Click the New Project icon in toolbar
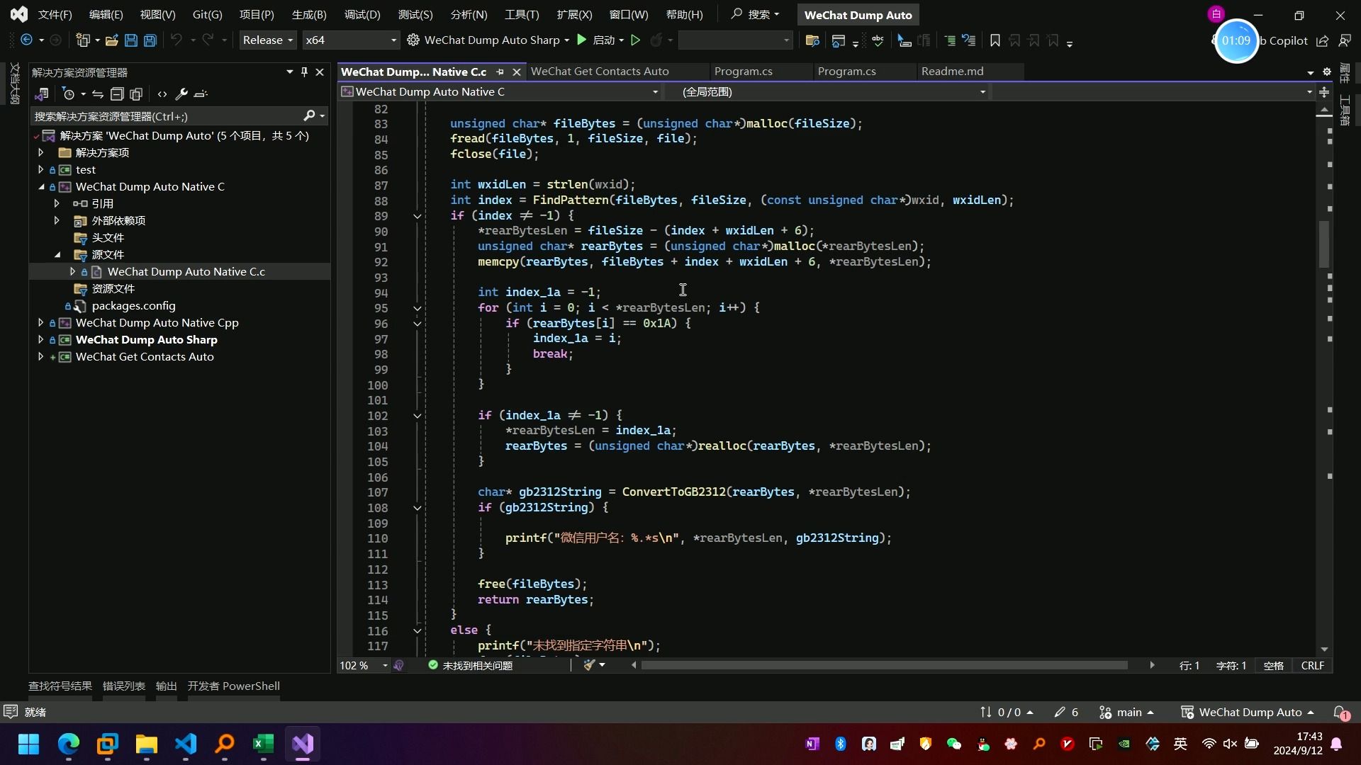The image size is (1361, 765). point(83,40)
